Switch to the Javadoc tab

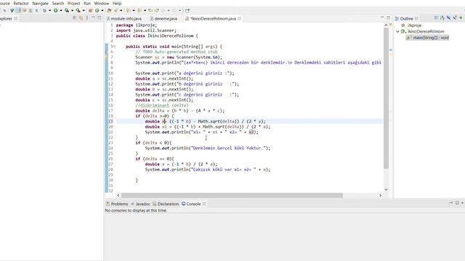coord(140,204)
